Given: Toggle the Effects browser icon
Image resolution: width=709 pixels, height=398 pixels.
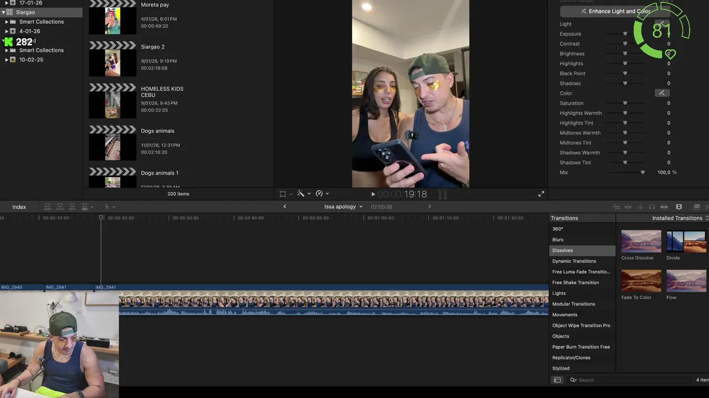Looking at the screenshot, I should pyautogui.click(x=697, y=207).
